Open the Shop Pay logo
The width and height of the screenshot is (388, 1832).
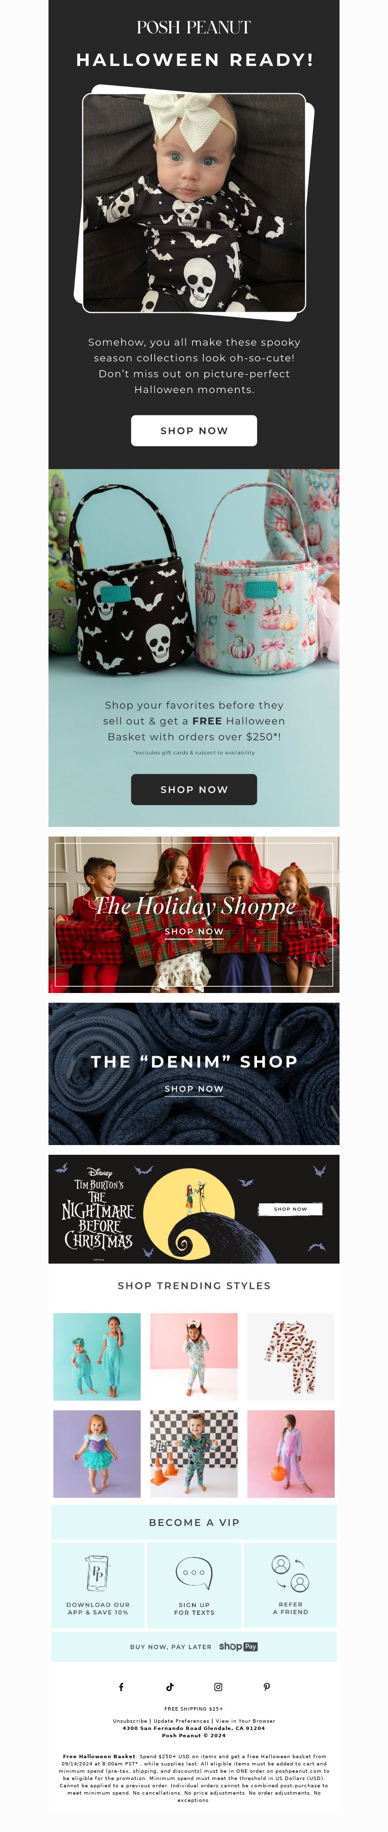(238, 1646)
